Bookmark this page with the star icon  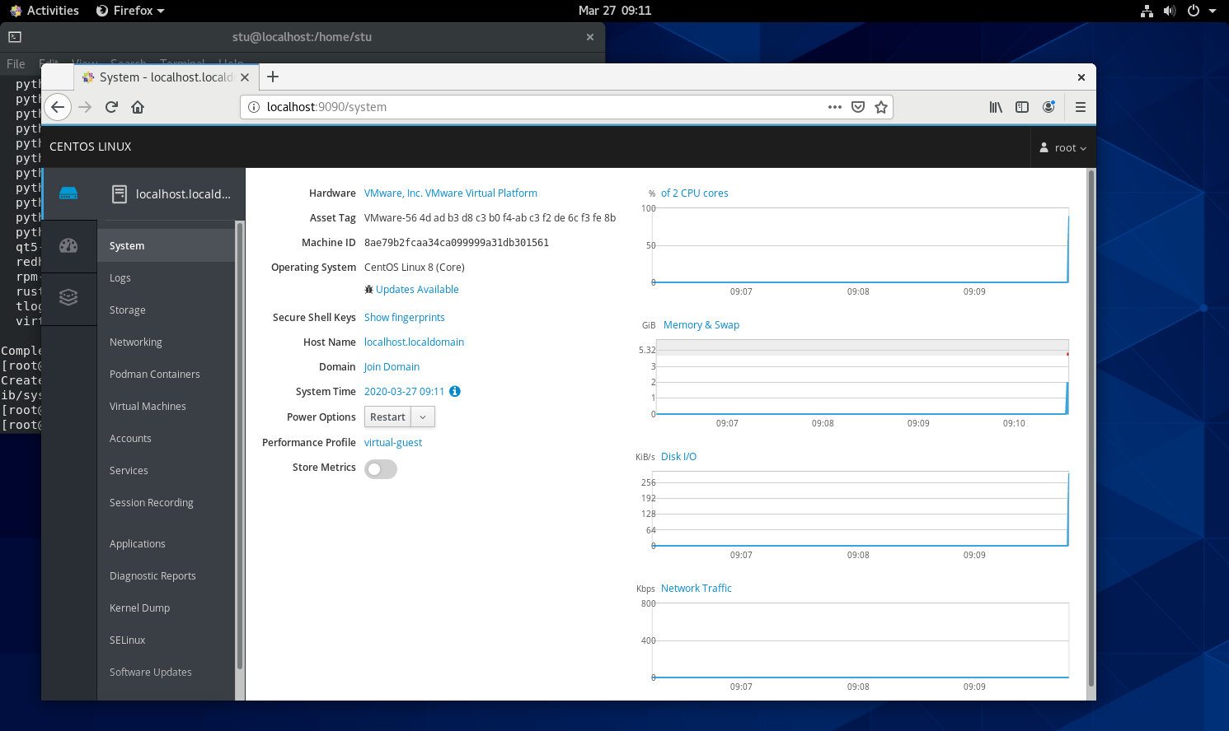(881, 107)
